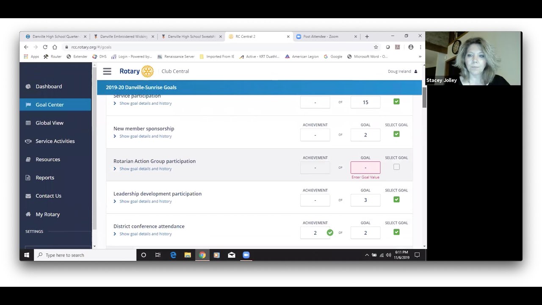
Task: Open the hamburger menu icon
Action: click(x=107, y=71)
